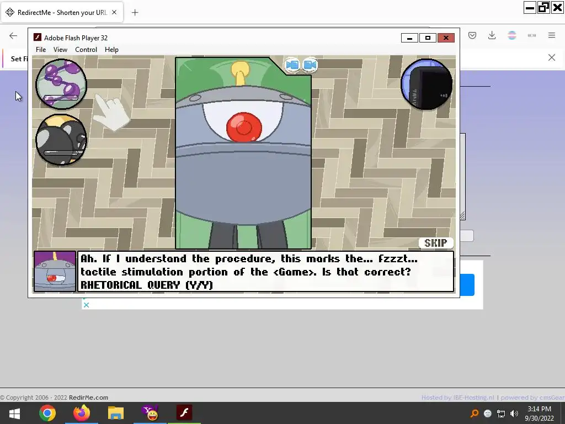Open the File menu in Flash Player
Screen dimensions: 565x424
41,49
